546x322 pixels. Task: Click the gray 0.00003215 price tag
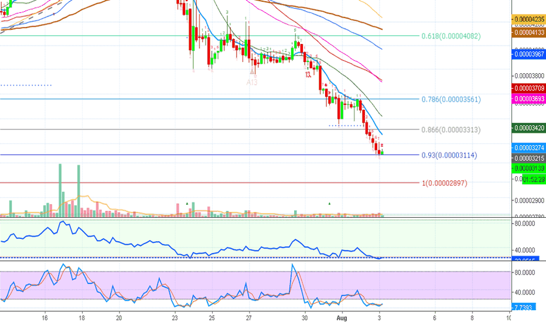528,159
